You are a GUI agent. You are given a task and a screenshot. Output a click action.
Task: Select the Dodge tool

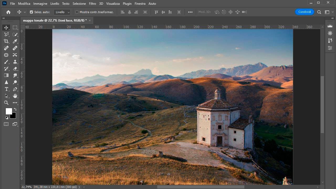15,82
